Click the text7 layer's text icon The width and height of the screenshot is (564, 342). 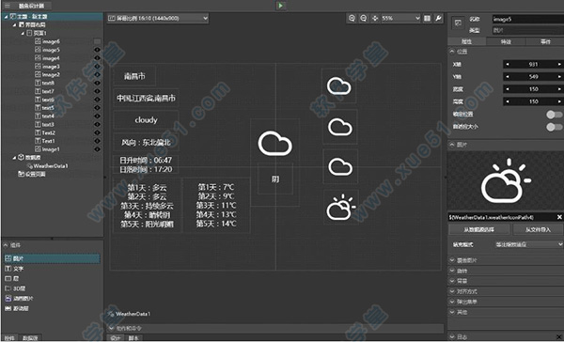click(38, 91)
